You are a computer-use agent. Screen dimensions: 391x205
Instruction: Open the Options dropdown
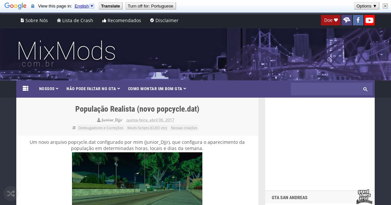[367, 6]
